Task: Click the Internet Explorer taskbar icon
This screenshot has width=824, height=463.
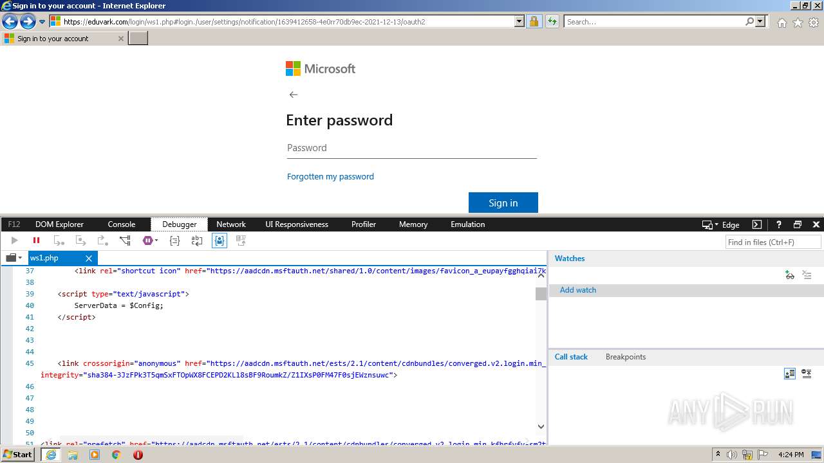Action: [x=50, y=455]
